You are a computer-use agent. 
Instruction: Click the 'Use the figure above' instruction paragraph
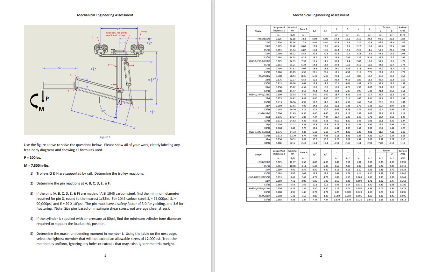tap(102, 147)
